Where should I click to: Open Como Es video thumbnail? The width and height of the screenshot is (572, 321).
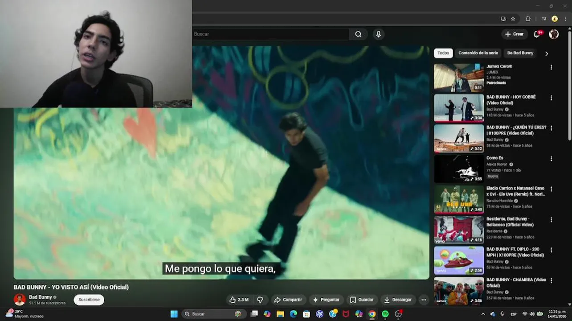[459, 169]
